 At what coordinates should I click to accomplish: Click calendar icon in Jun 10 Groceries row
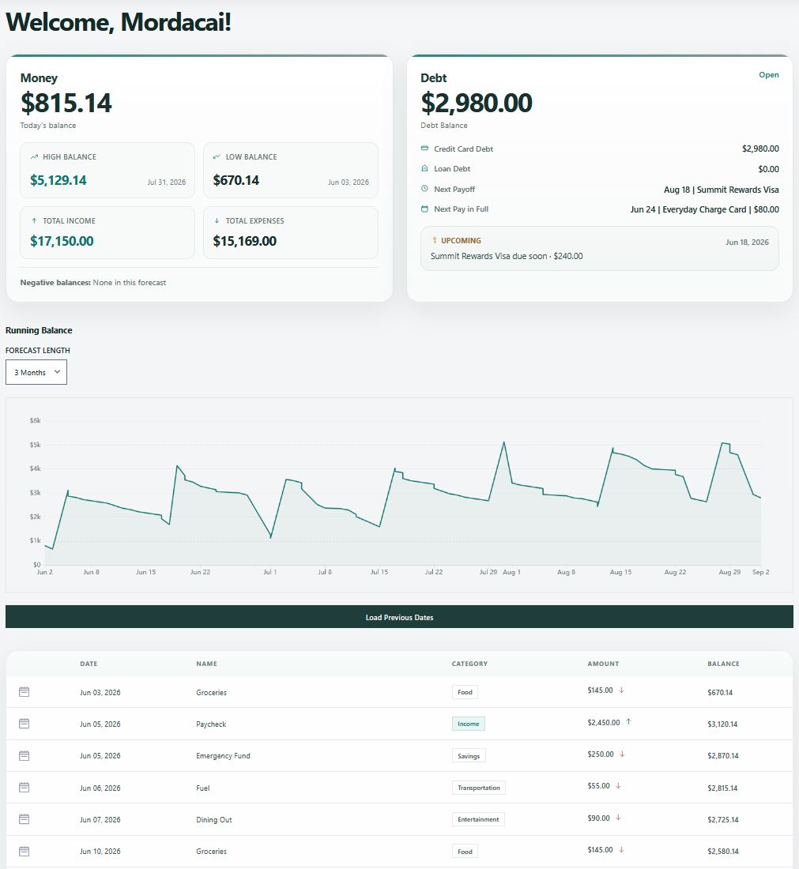24,851
